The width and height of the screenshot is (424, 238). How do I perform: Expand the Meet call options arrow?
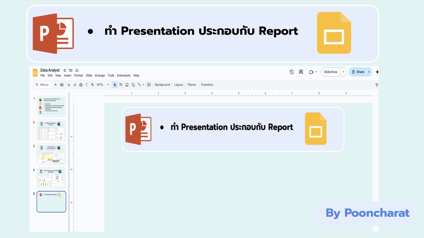coord(316,72)
